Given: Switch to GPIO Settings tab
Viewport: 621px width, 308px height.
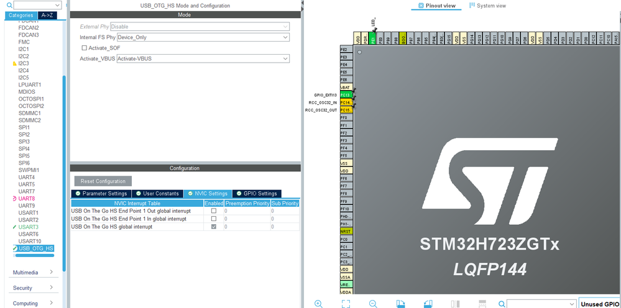Looking at the screenshot, I should (x=257, y=194).
